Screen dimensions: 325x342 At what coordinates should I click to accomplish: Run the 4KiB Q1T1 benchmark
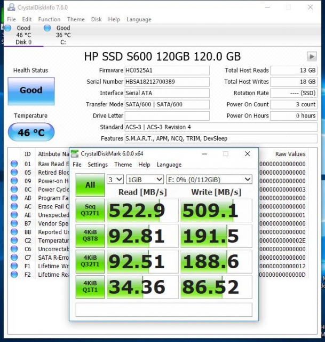90,287
